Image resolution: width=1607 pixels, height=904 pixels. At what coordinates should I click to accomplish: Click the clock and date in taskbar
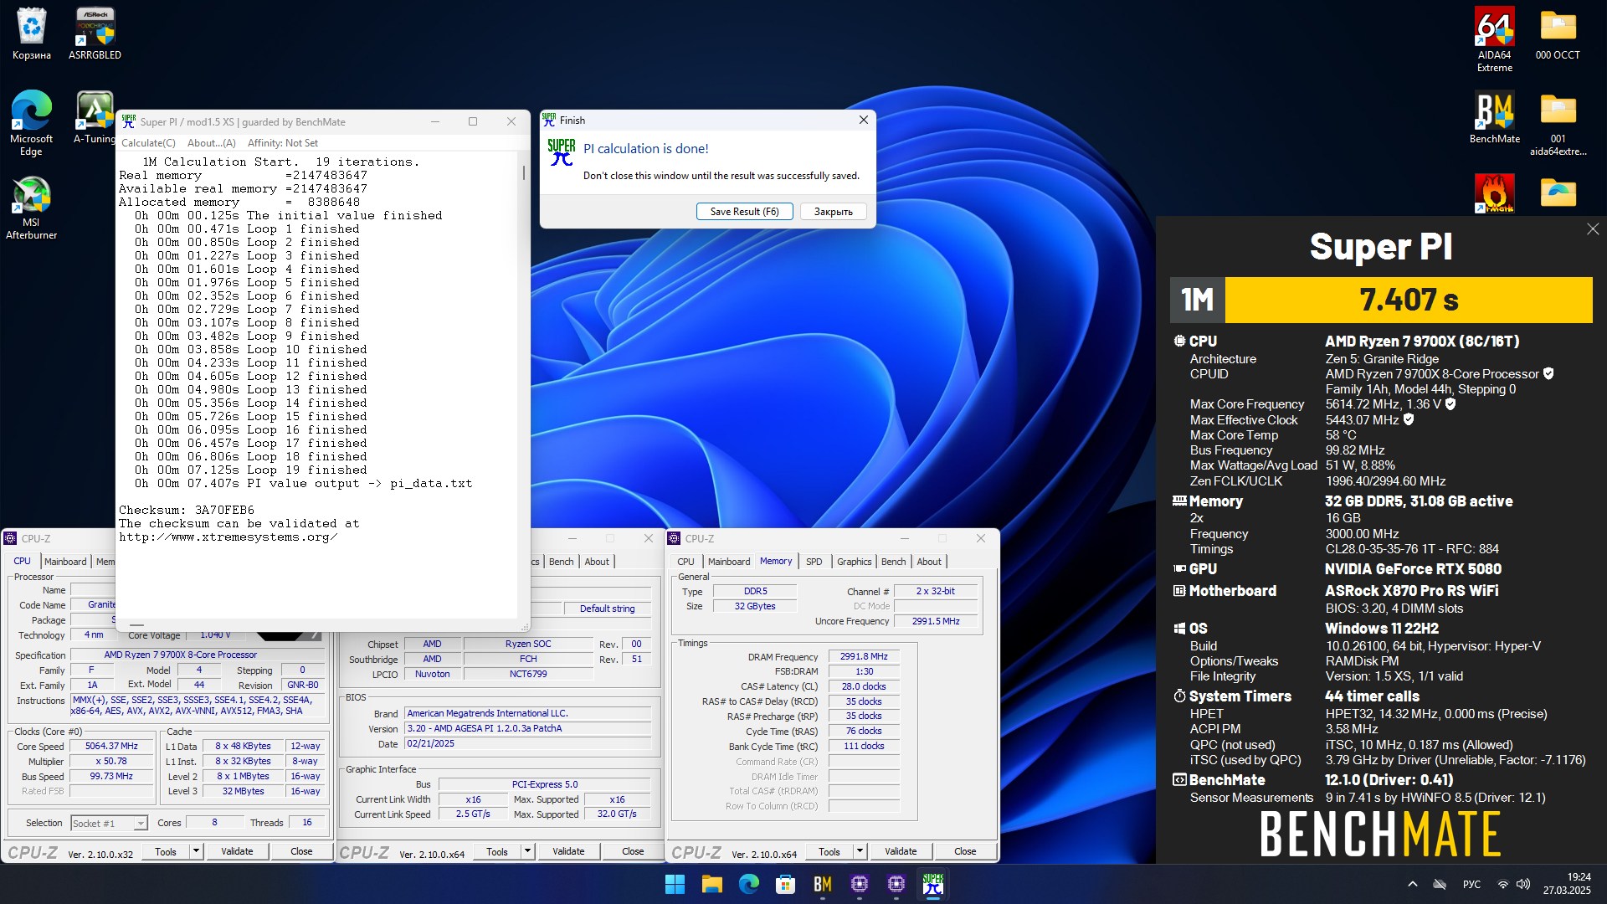coord(1567,884)
